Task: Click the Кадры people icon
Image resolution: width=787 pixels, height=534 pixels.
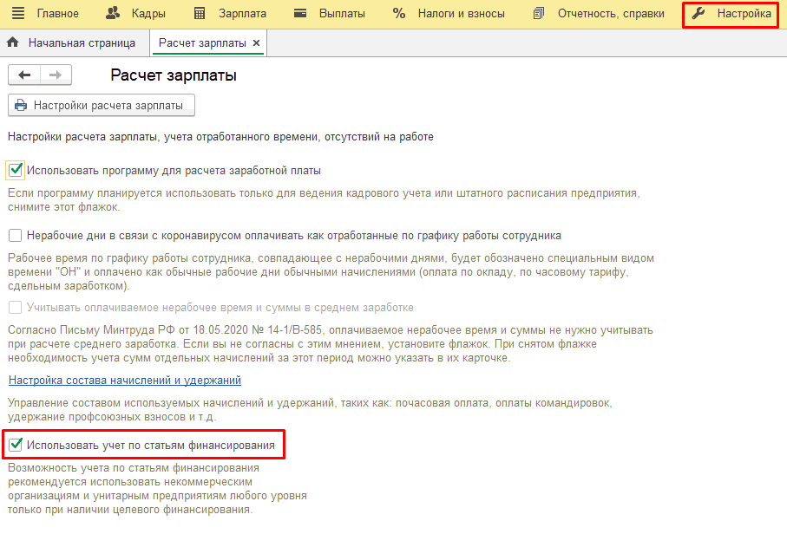Action: [x=113, y=13]
